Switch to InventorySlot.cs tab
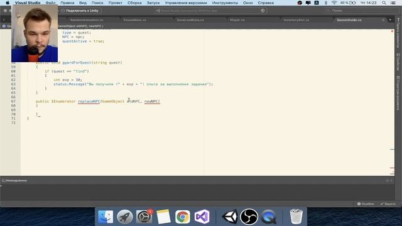The image size is (402, 226). click(296, 20)
